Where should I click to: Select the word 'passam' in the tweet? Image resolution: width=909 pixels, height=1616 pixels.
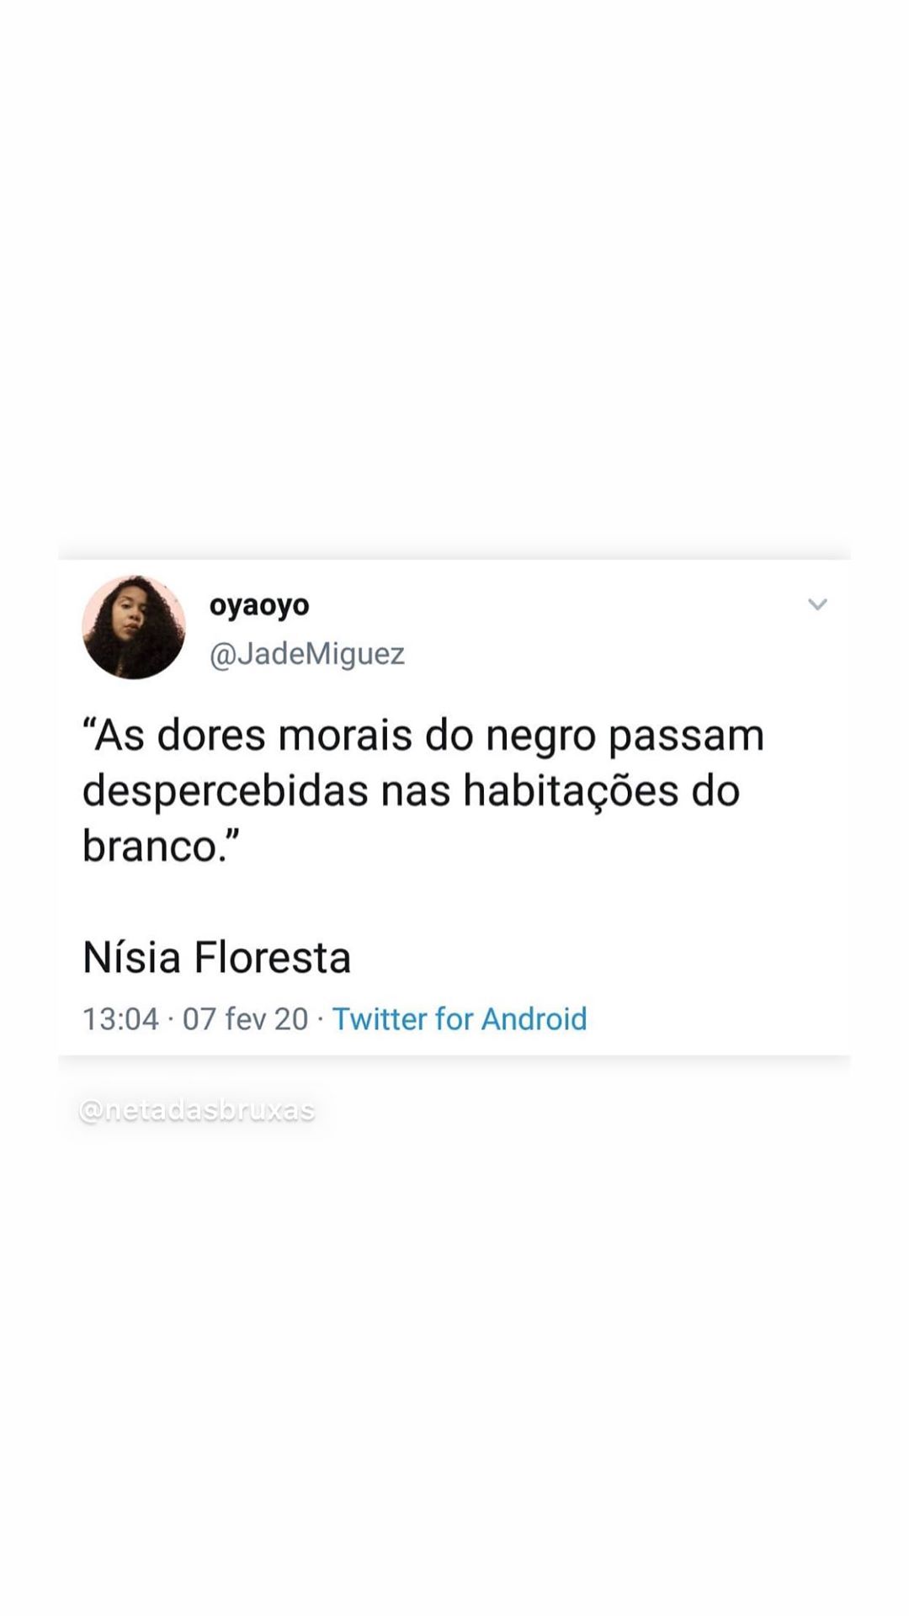[686, 737]
